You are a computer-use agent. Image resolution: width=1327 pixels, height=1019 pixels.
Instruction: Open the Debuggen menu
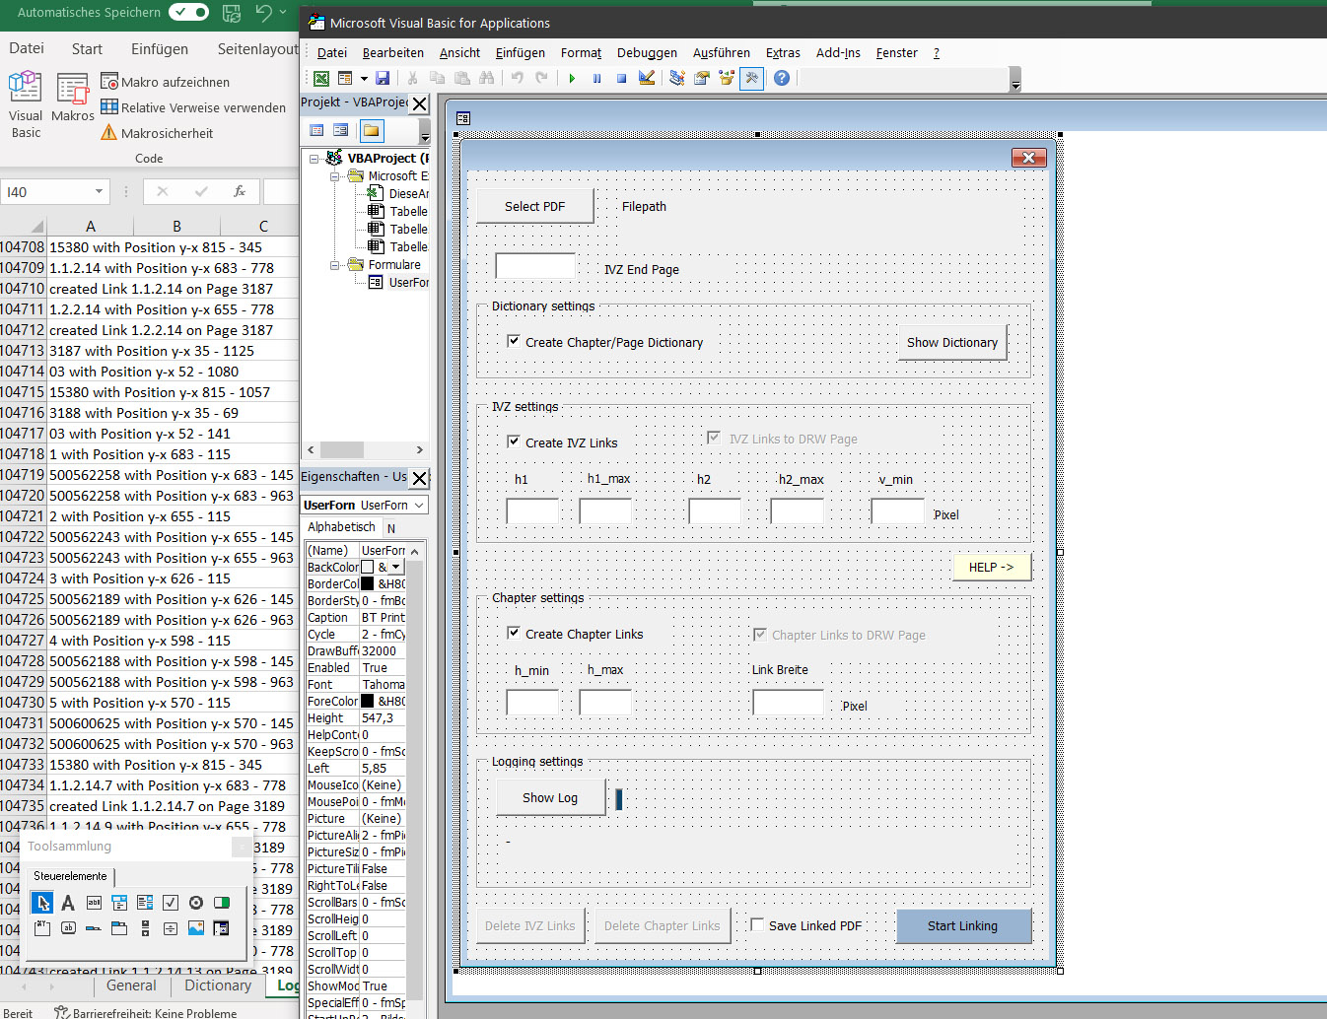point(647,52)
